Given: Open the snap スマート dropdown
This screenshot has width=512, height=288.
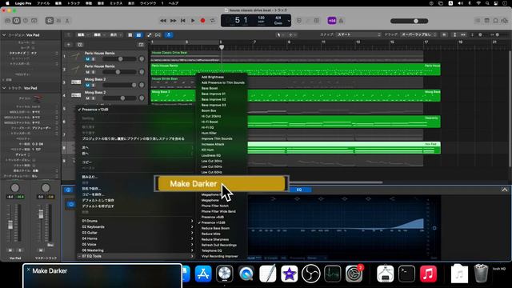Looking at the screenshot, I should click(x=358, y=34).
